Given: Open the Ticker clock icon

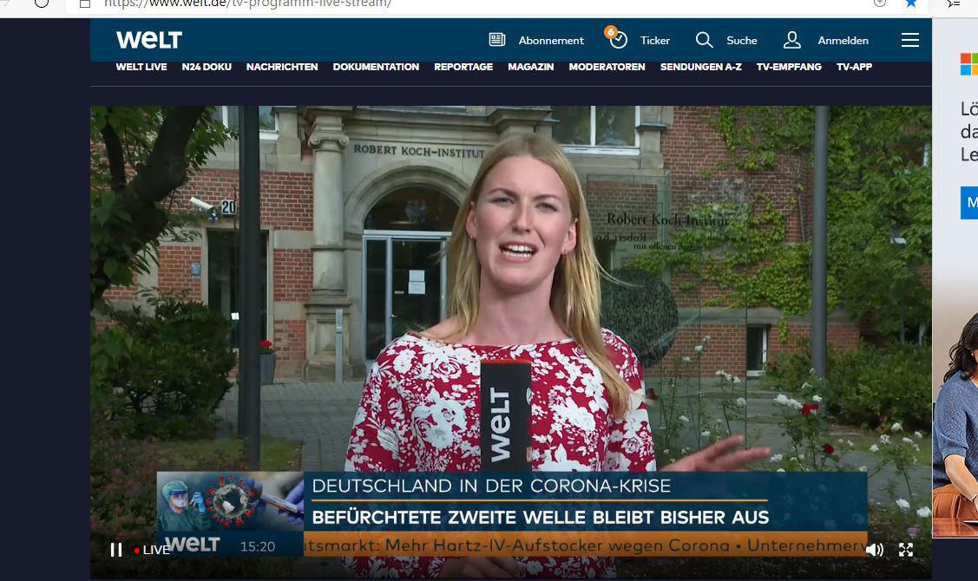Looking at the screenshot, I should point(618,40).
